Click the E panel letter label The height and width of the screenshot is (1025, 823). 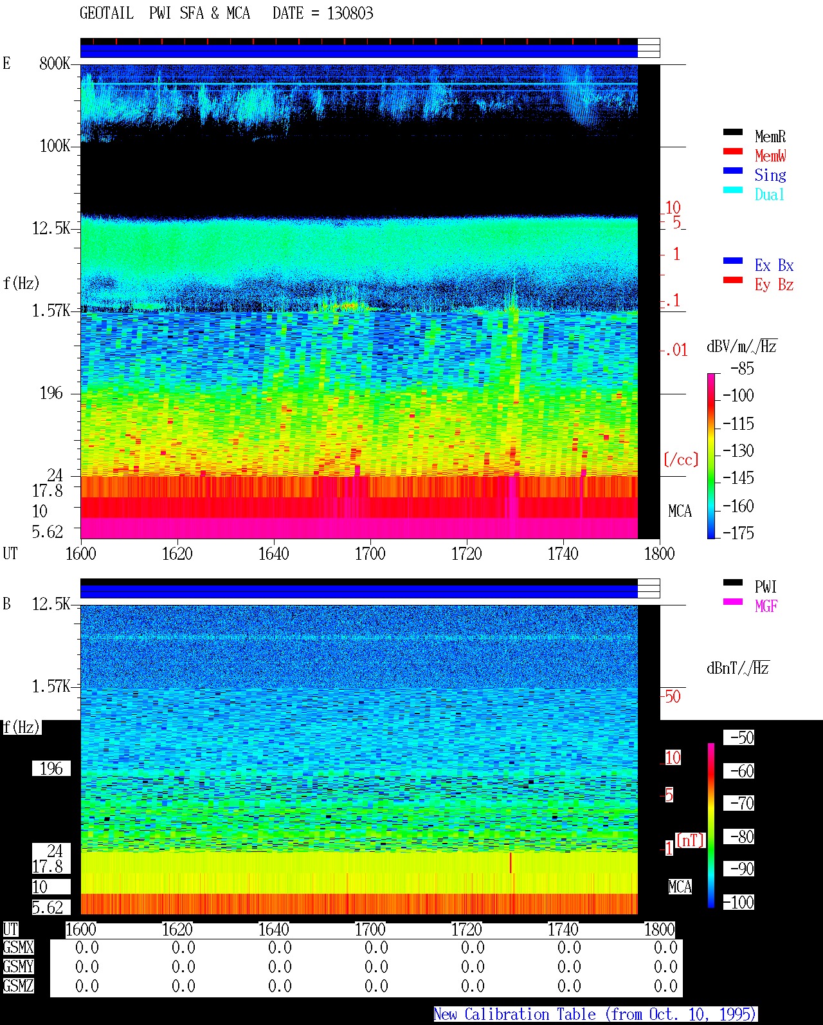click(x=6, y=64)
